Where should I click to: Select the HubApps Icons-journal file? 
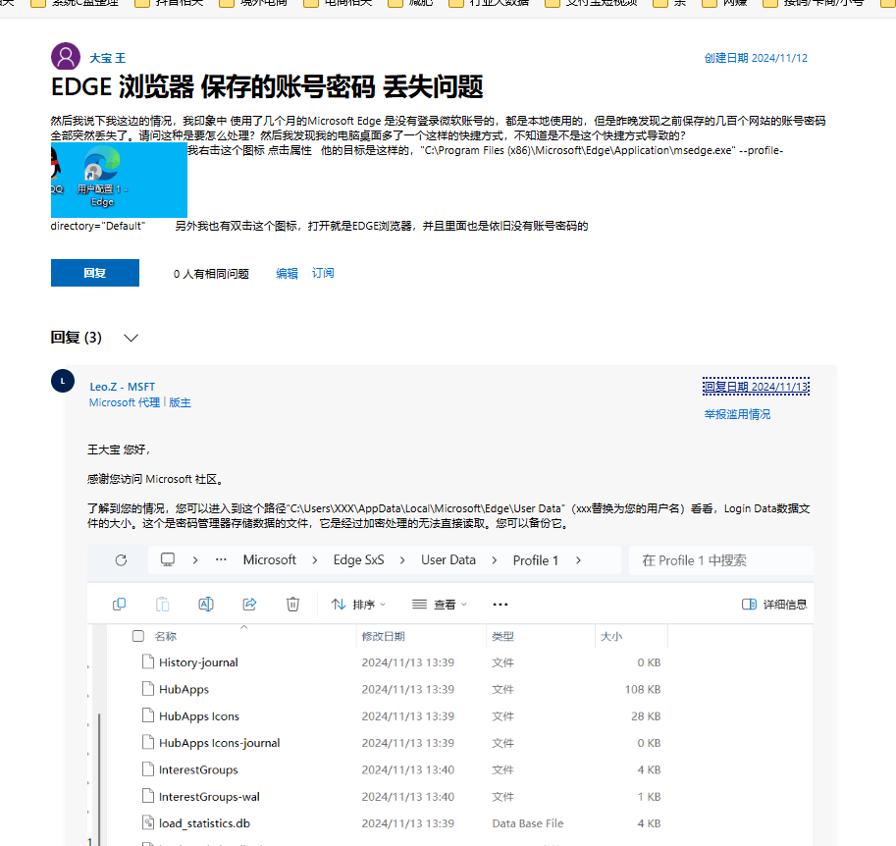[220, 743]
